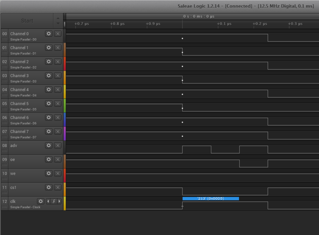
Task: Remove Channel 0 with its X button
Action: pos(58,34)
